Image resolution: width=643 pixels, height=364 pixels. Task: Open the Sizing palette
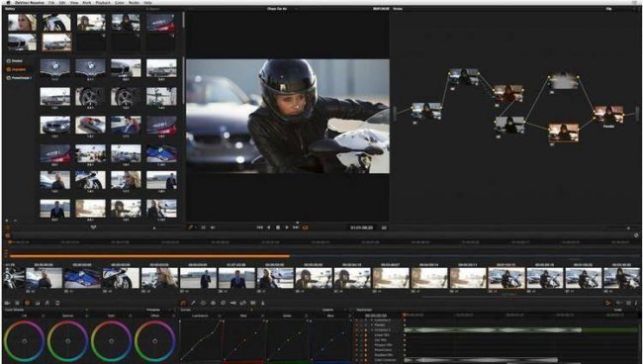pyautogui.click(x=242, y=303)
